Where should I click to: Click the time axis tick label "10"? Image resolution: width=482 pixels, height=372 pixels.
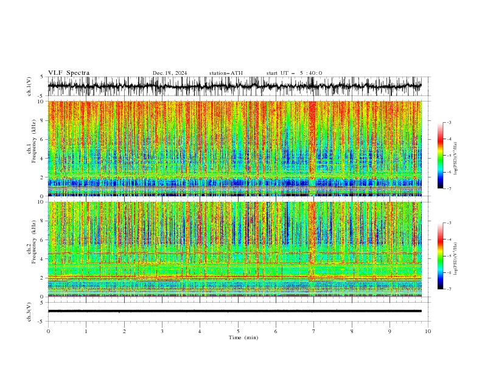pyautogui.click(x=428, y=331)
